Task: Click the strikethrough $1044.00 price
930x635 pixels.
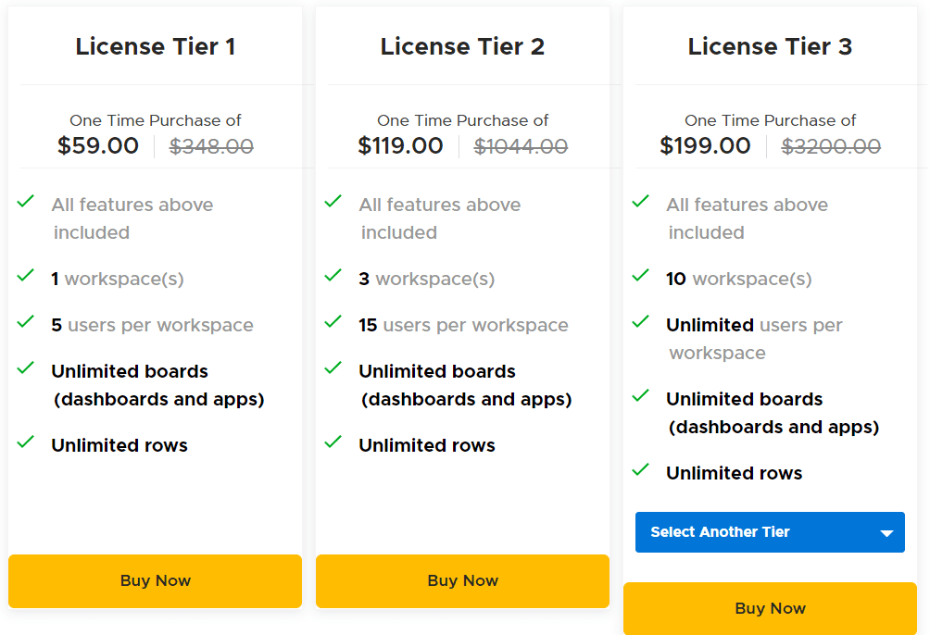Action: click(x=521, y=145)
